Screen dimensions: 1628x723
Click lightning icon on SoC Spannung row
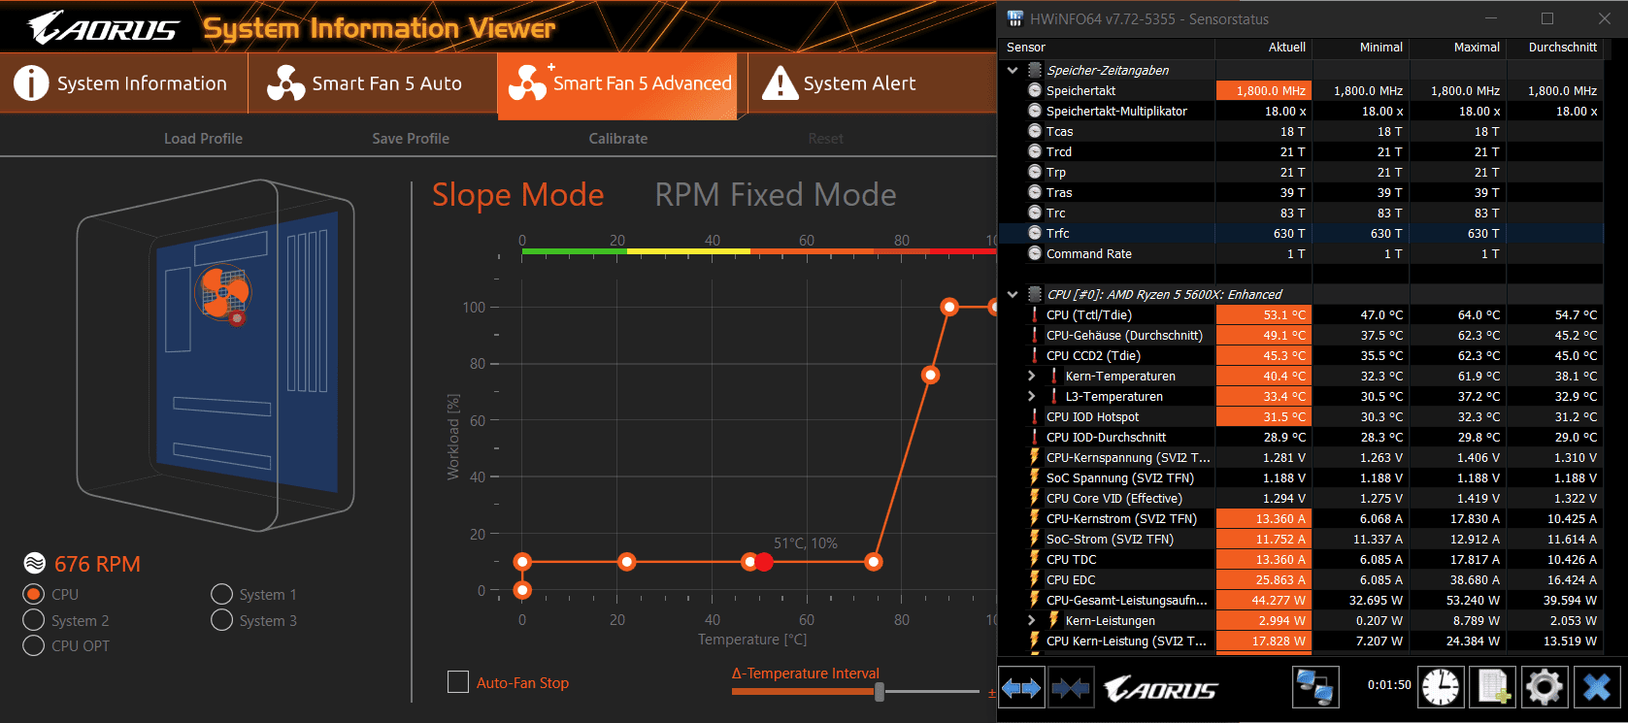(x=1035, y=477)
